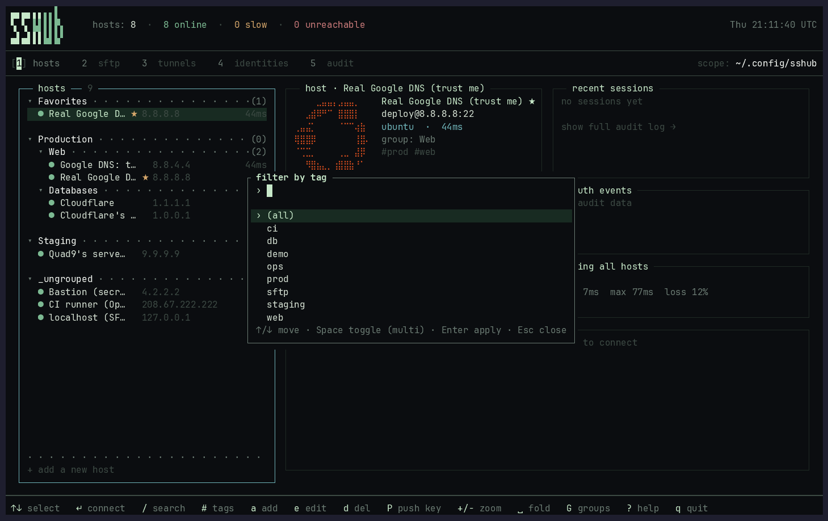Switch to the sftp tab

coord(101,64)
